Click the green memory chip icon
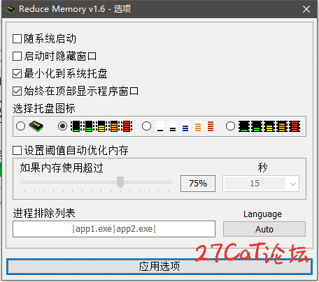 click(x=36, y=126)
